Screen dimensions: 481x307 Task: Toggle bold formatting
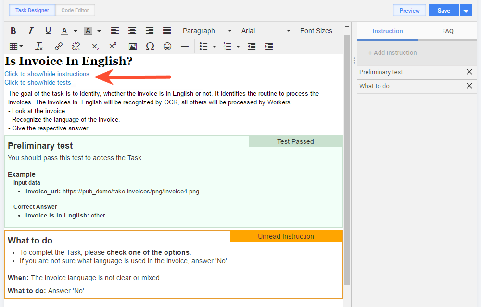[x=13, y=31]
